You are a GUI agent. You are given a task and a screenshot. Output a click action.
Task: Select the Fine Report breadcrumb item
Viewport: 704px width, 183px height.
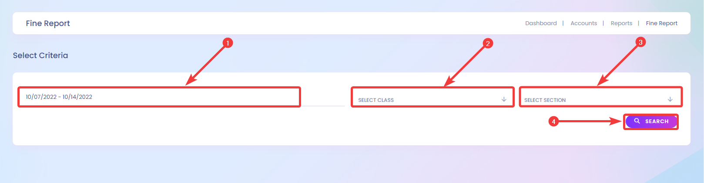pyautogui.click(x=661, y=23)
